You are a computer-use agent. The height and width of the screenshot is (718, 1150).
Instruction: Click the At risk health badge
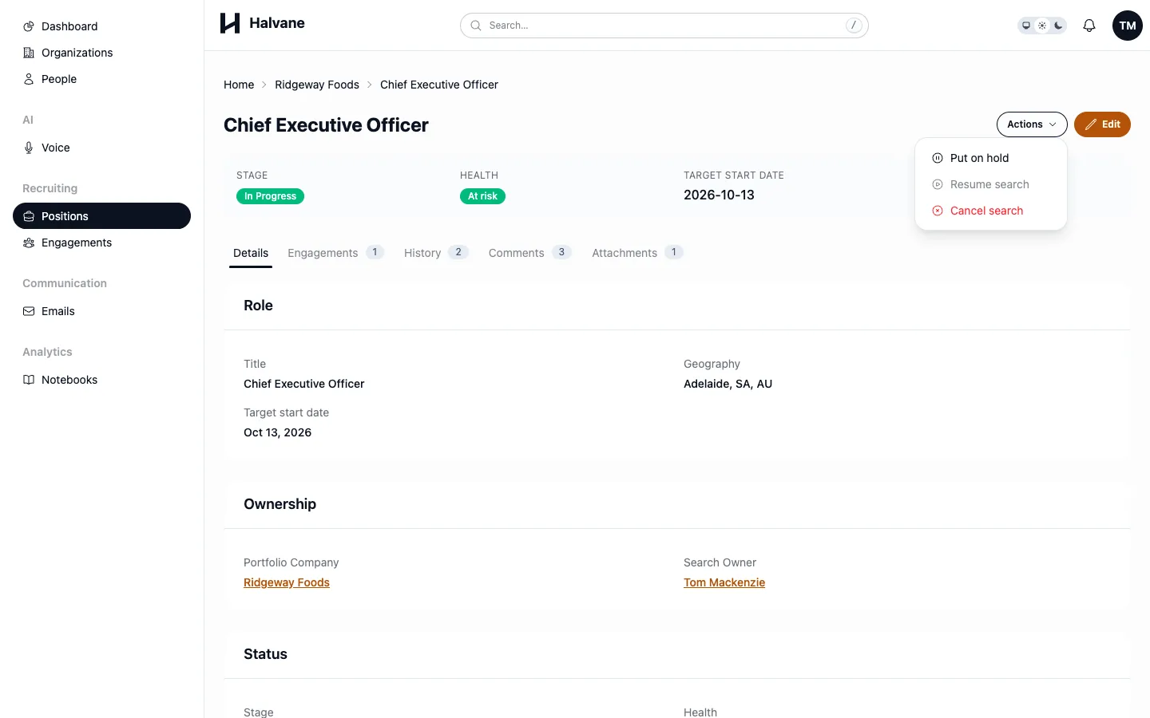[482, 196]
